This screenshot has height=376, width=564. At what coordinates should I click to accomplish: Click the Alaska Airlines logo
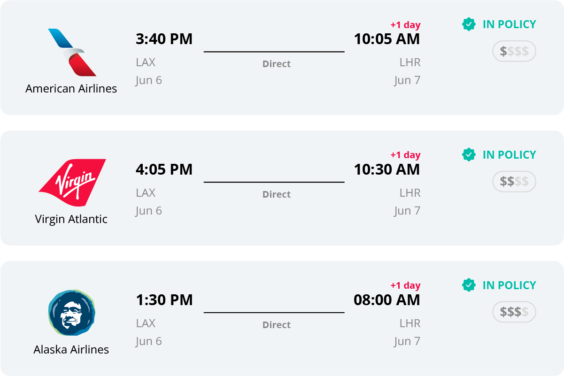tap(71, 313)
